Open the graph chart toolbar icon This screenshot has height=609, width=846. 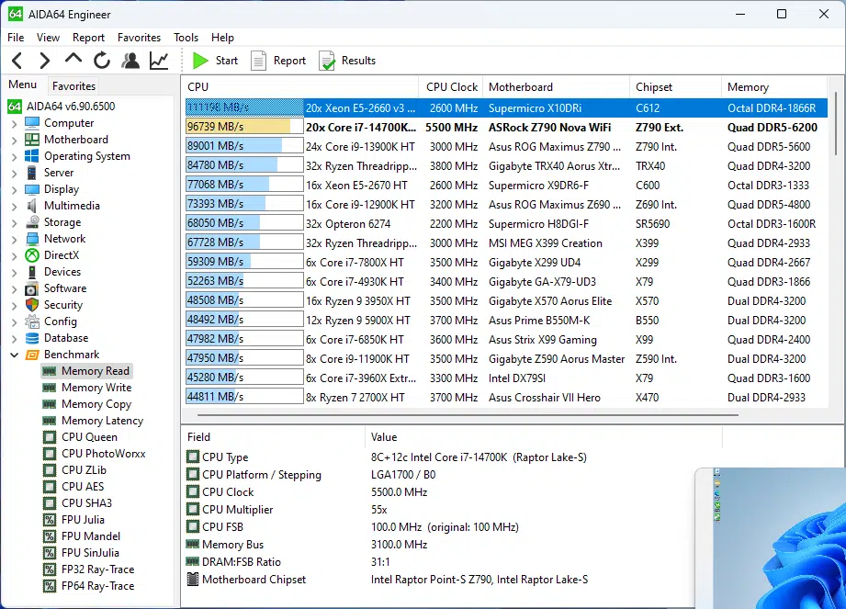159,61
